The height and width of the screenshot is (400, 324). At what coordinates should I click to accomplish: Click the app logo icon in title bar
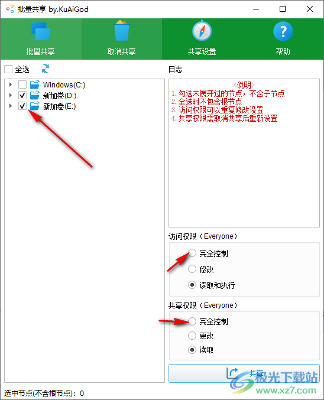click(x=10, y=9)
